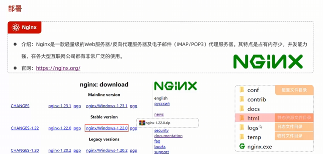
Task: Open the CHANGES-1.20 link
Action: tap(25, 150)
